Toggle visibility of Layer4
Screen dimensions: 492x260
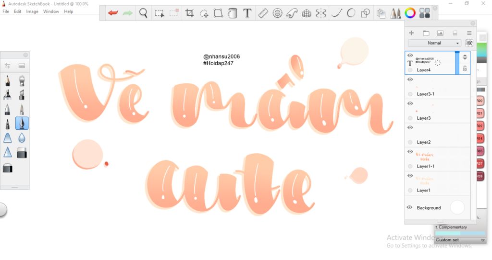click(410, 56)
